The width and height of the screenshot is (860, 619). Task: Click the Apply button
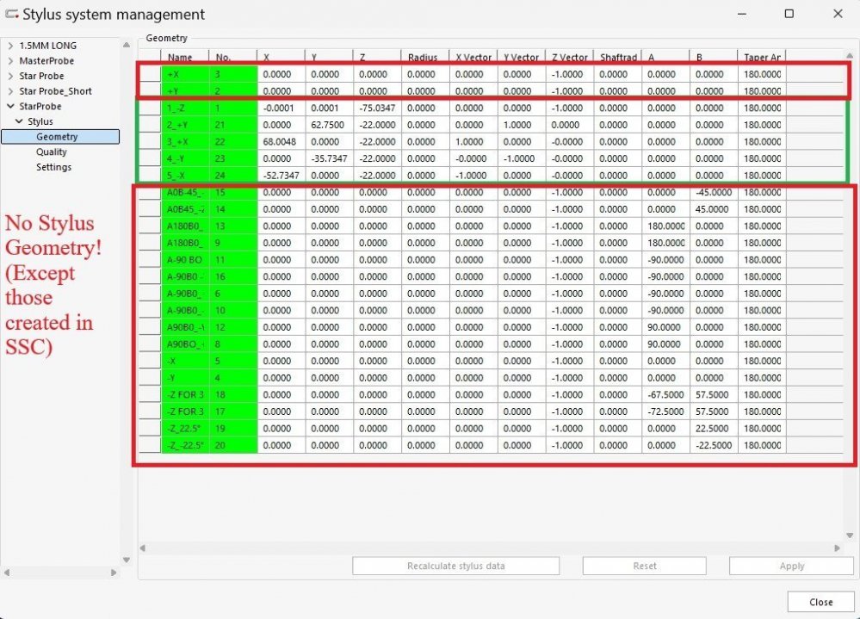tap(791, 566)
